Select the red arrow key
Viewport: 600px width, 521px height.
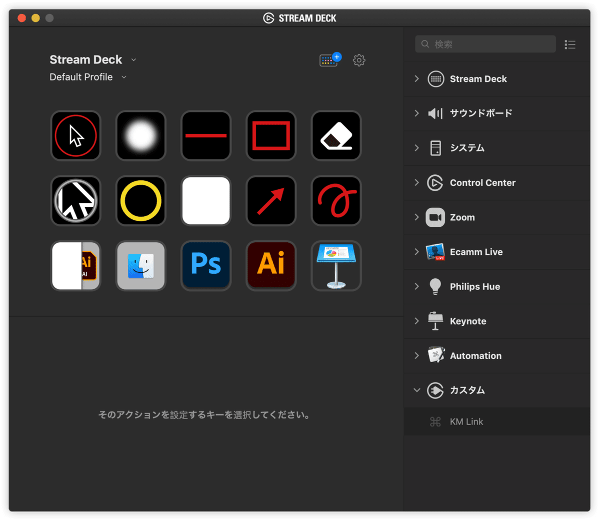271,201
